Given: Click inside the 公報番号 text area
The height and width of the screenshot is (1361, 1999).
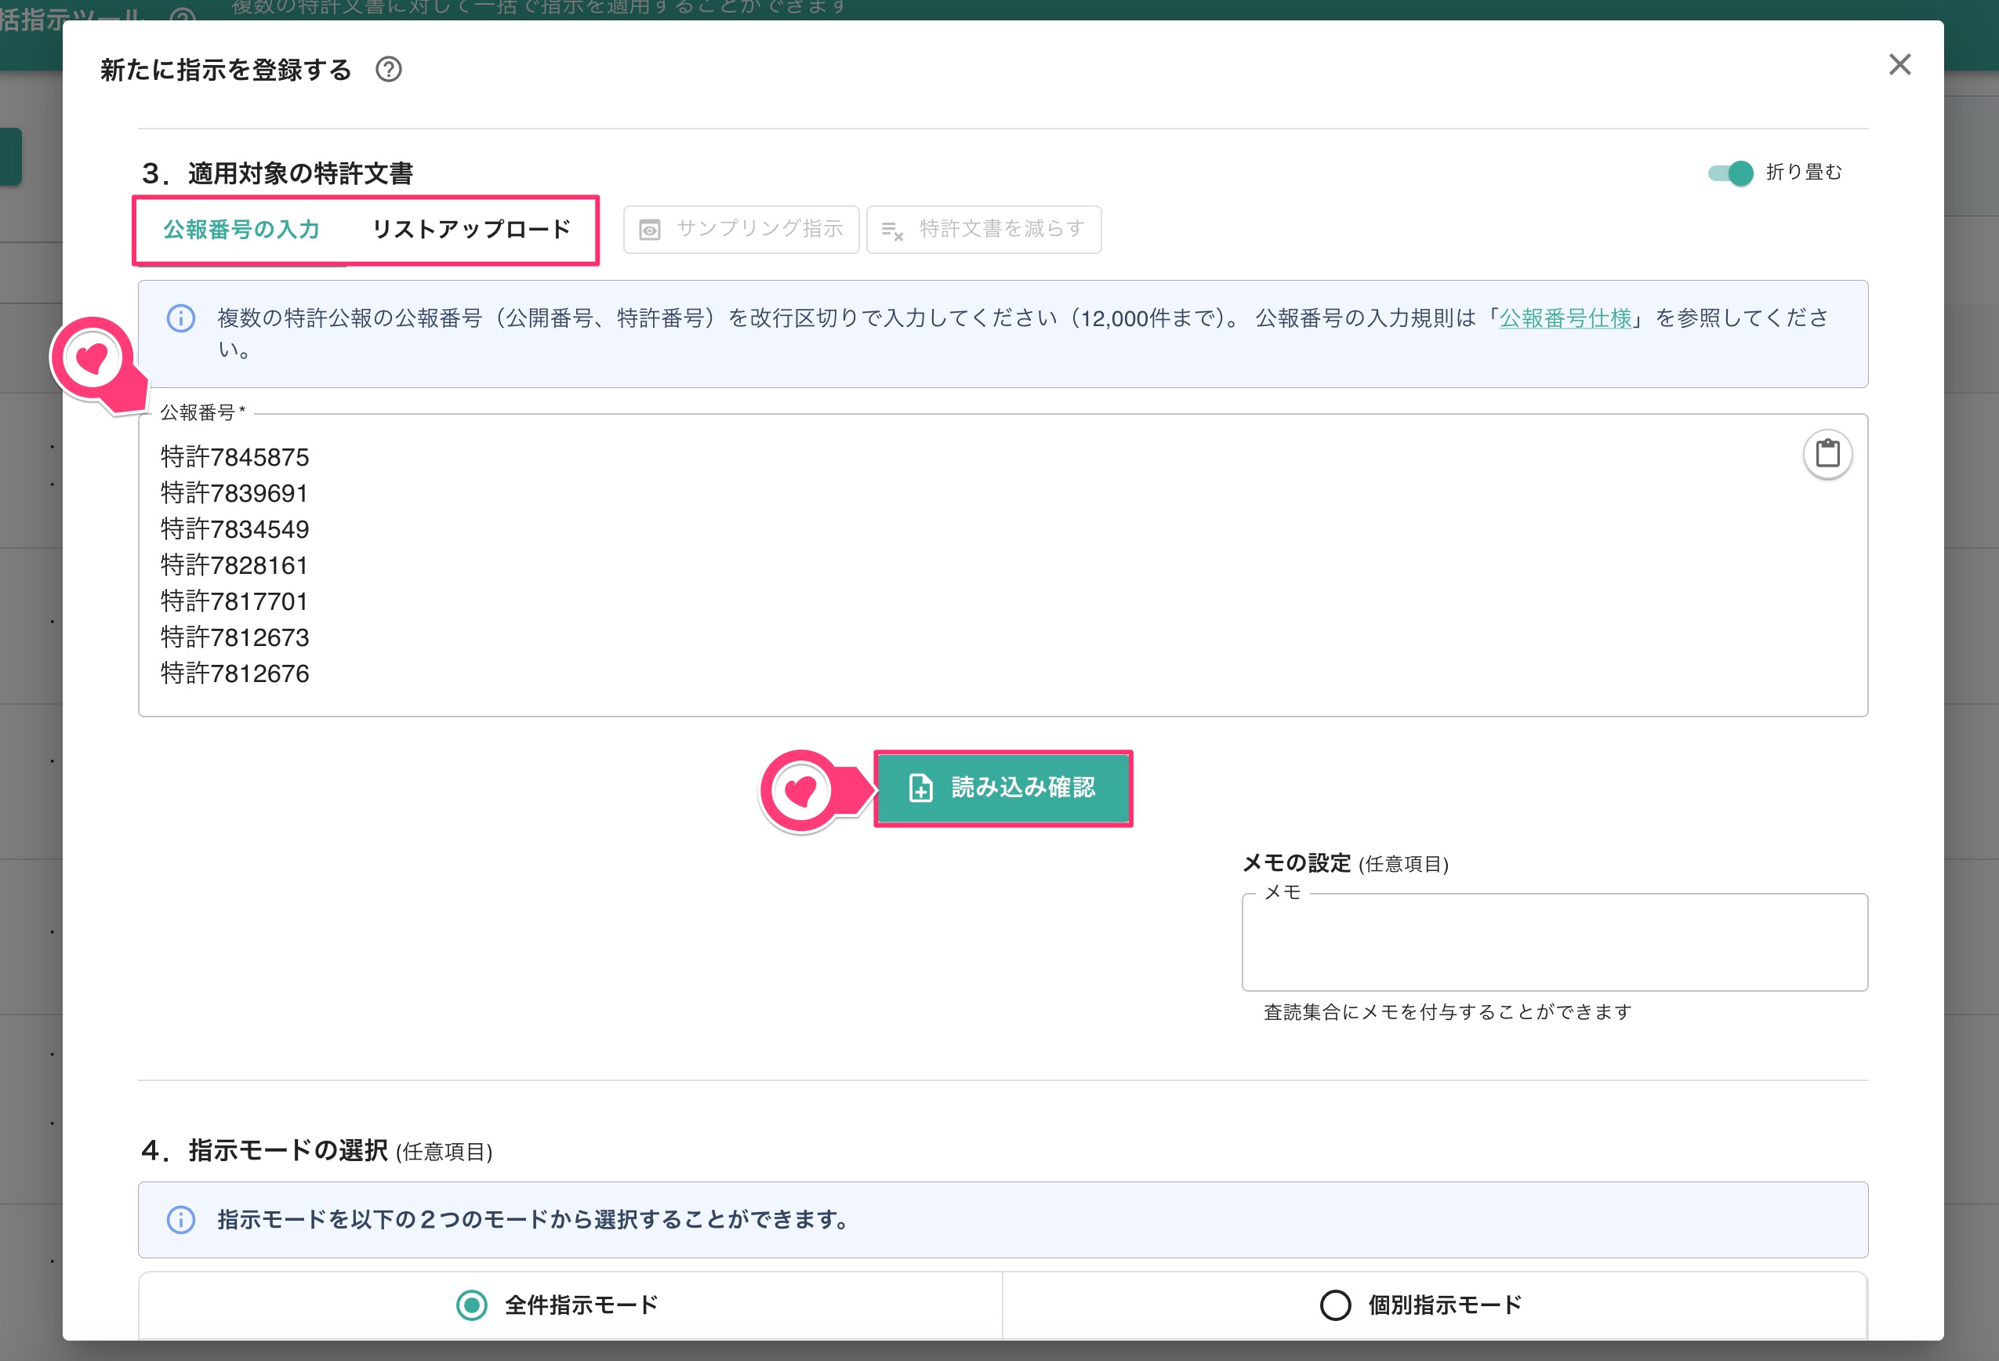Looking at the screenshot, I should [1003, 565].
